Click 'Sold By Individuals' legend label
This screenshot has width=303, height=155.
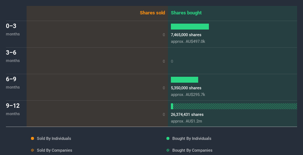pyautogui.click(x=54, y=138)
